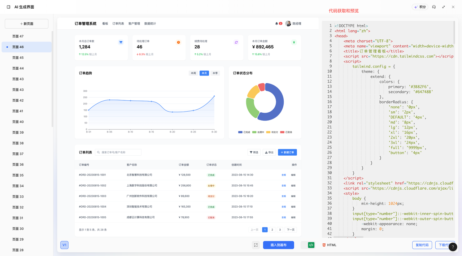Screen dimensions: 462x256
Task: Go to page 3 of the order list
Action: click(280, 230)
